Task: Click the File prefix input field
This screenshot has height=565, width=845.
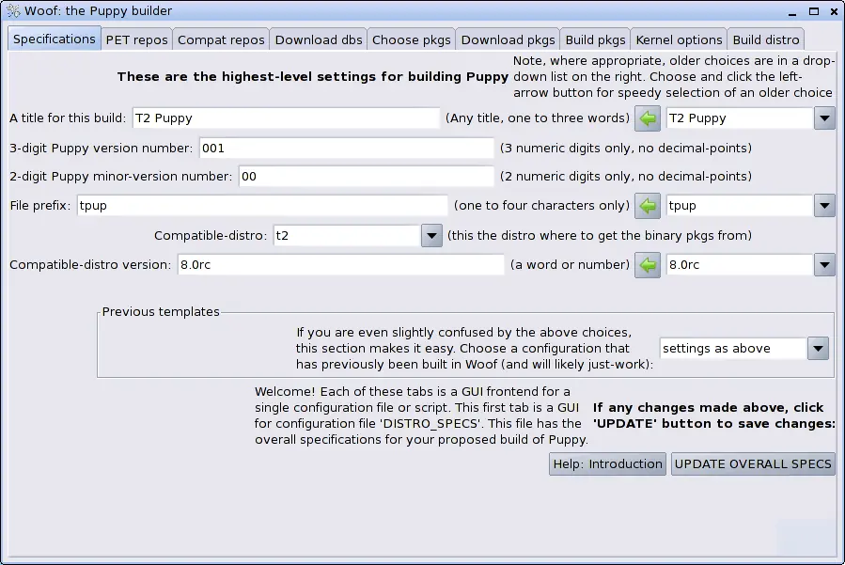Action: point(262,205)
